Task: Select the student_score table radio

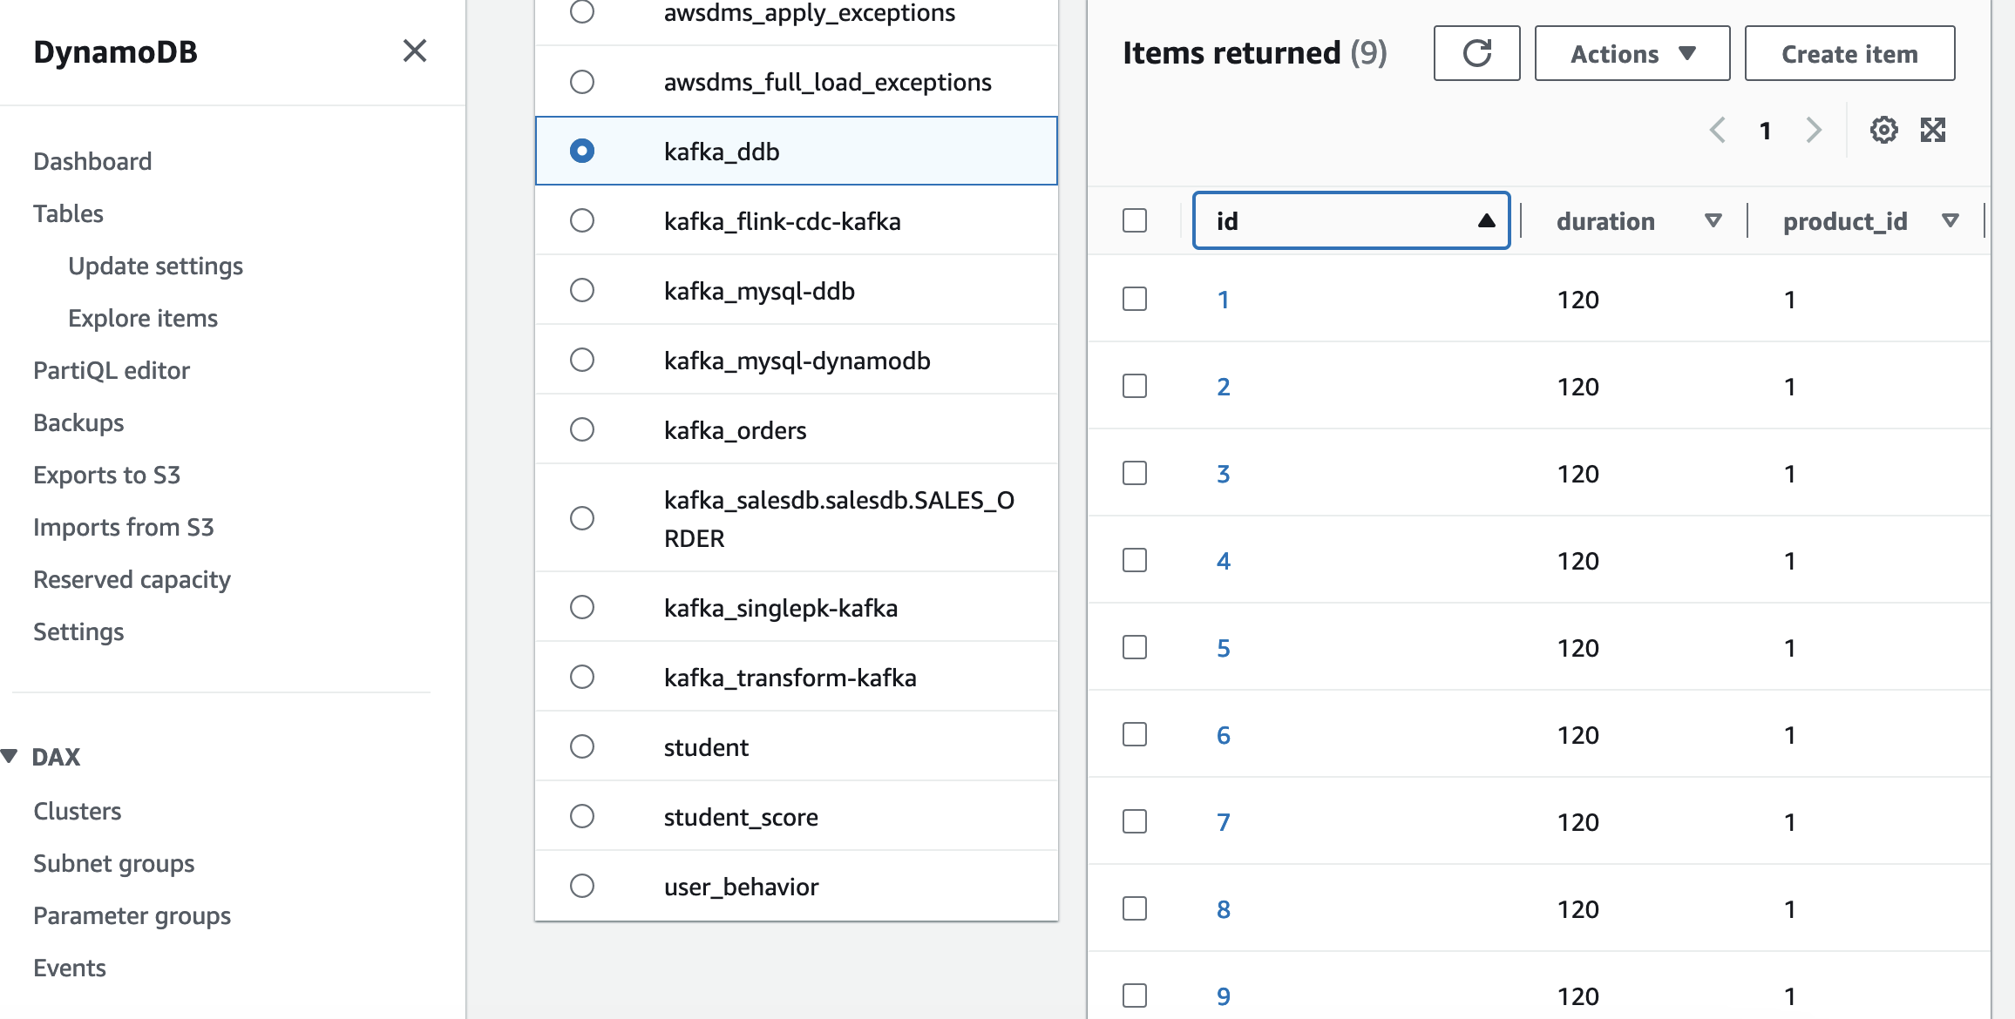Action: (x=582, y=816)
